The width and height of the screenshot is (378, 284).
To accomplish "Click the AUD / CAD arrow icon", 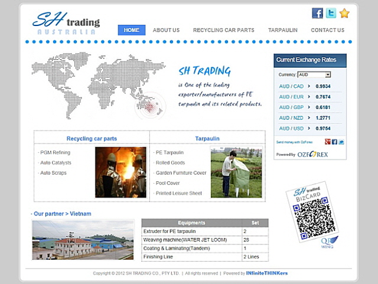I will tap(309, 86).
